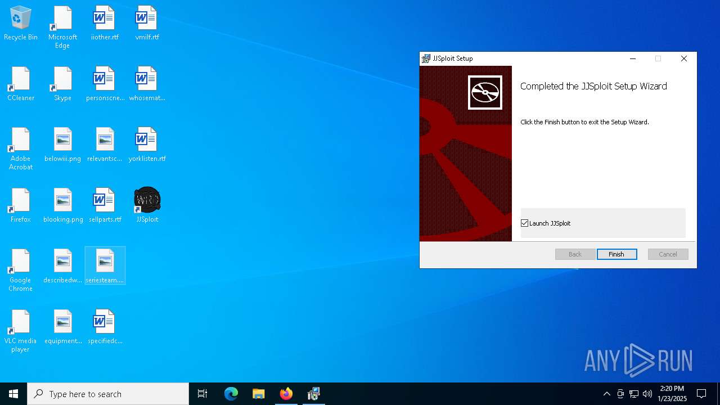Image resolution: width=720 pixels, height=405 pixels.
Task: Select the Google Chrome desktop shortcut
Action: [x=21, y=271]
